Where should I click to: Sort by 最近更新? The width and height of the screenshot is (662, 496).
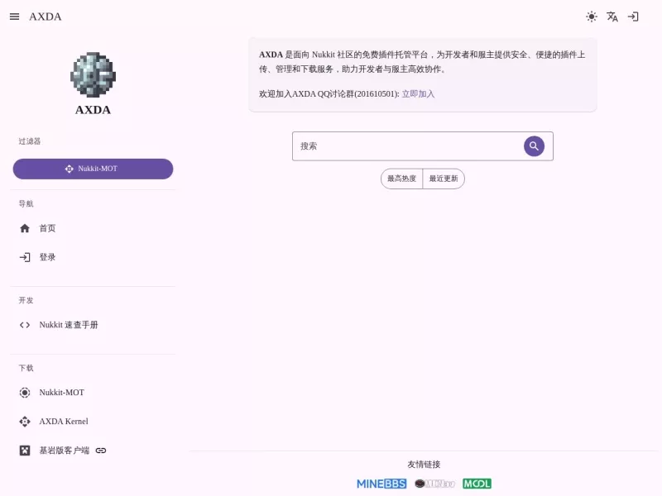[444, 179]
